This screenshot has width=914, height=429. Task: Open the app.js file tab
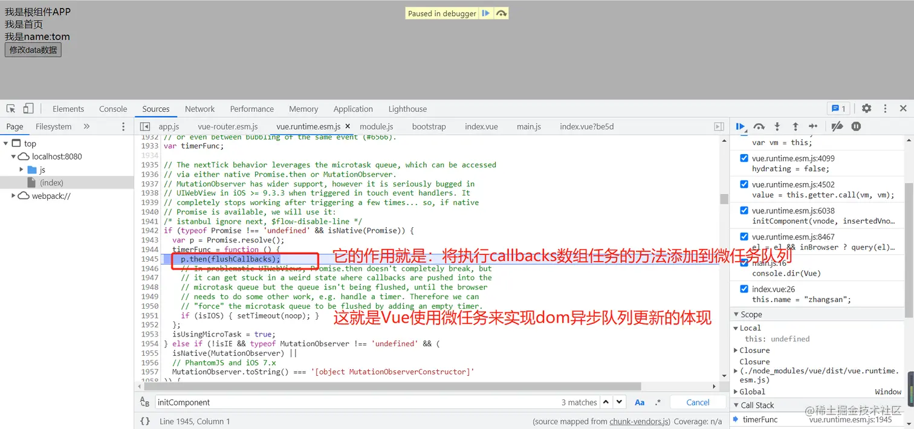tap(169, 126)
